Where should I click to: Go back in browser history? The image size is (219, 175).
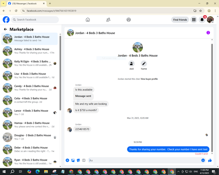4,11
